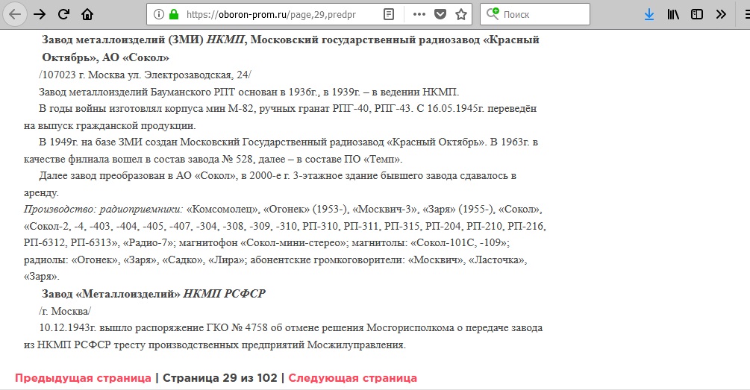Open search engine options magnifier icon
The height and width of the screenshot is (390, 750).
(493, 14)
